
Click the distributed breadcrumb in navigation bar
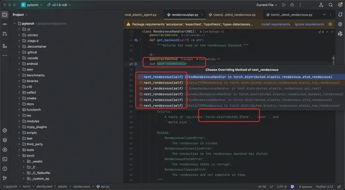(x=44, y=186)
